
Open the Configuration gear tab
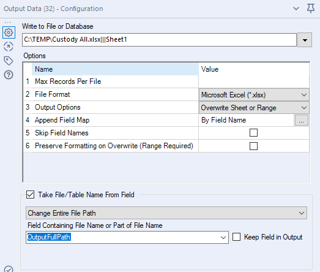coord(9,32)
